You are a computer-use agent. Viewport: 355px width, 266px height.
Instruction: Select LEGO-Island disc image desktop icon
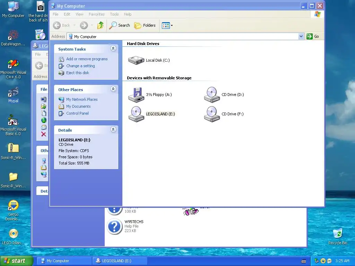pos(13,237)
